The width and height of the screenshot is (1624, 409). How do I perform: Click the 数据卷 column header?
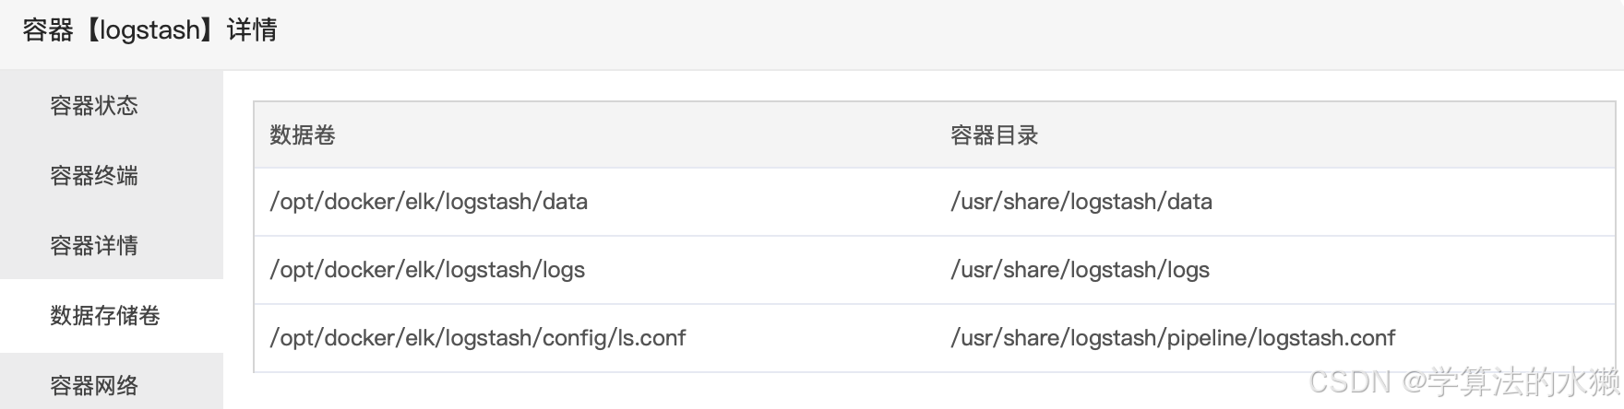click(303, 135)
